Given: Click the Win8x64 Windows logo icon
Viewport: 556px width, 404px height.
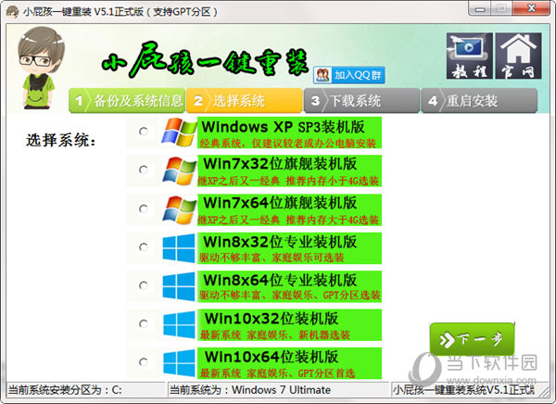Looking at the screenshot, I should click(179, 286).
